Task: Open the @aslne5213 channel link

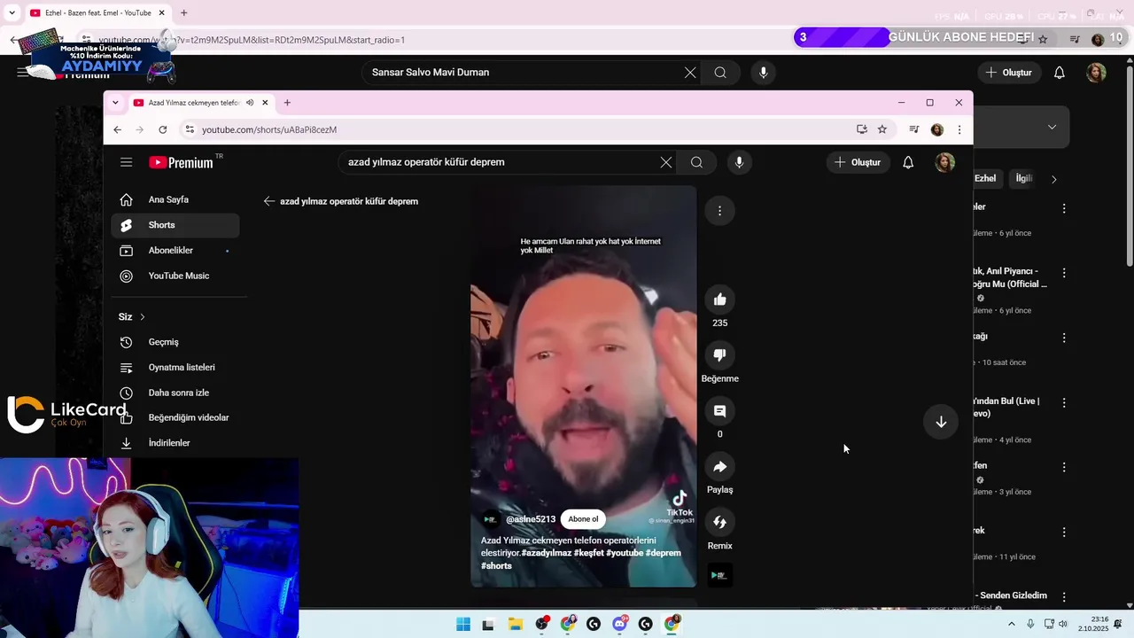Action: (531, 519)
